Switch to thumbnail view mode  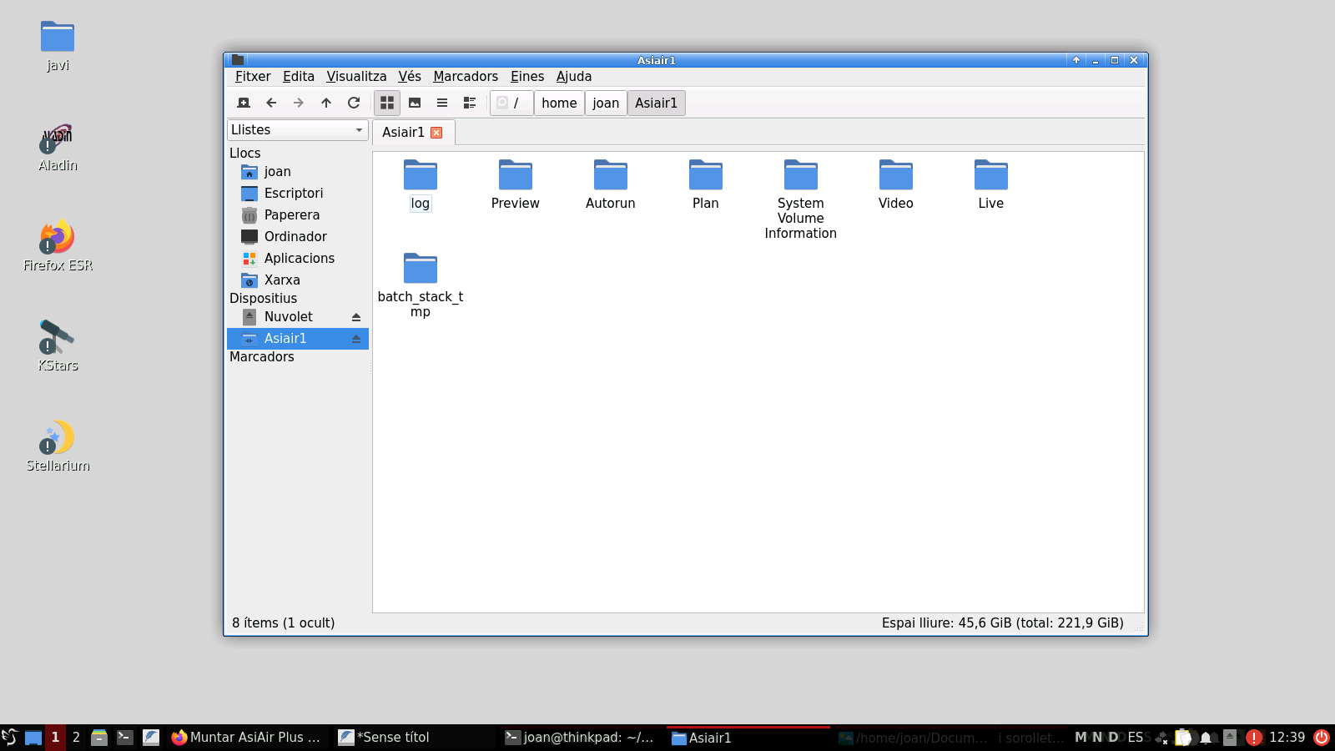[415, 103]
